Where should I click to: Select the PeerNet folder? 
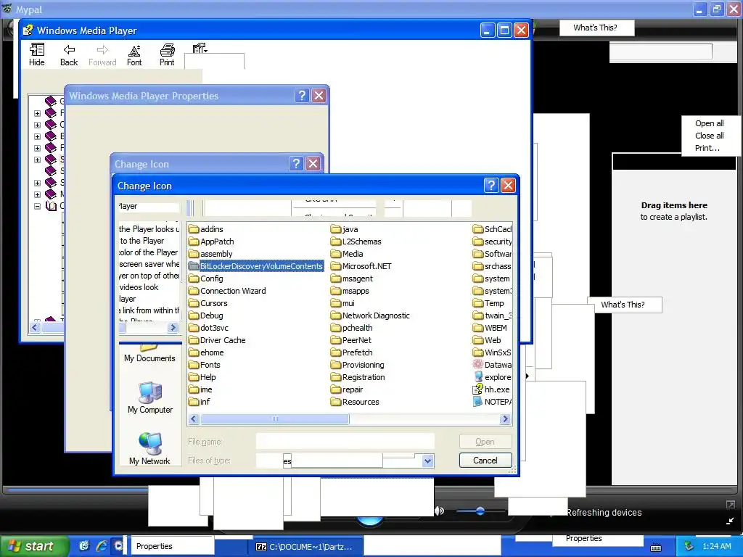(351, 340)
